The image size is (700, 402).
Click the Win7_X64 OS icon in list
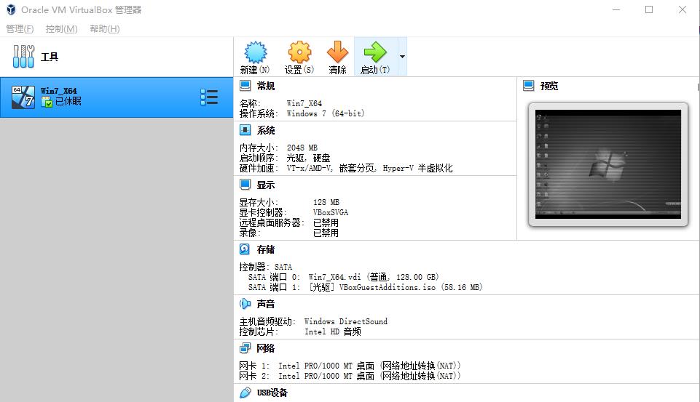[x=23, y=97]
